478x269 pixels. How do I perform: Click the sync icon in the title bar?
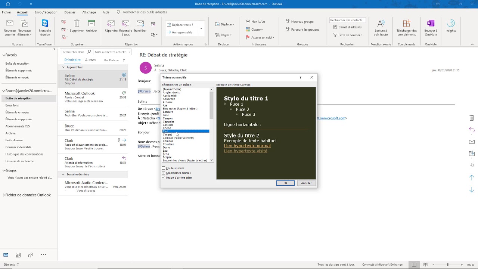coord(8,4)
